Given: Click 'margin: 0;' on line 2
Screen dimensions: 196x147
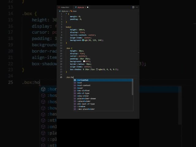Looking at the screenshot, I should (75, 17).
